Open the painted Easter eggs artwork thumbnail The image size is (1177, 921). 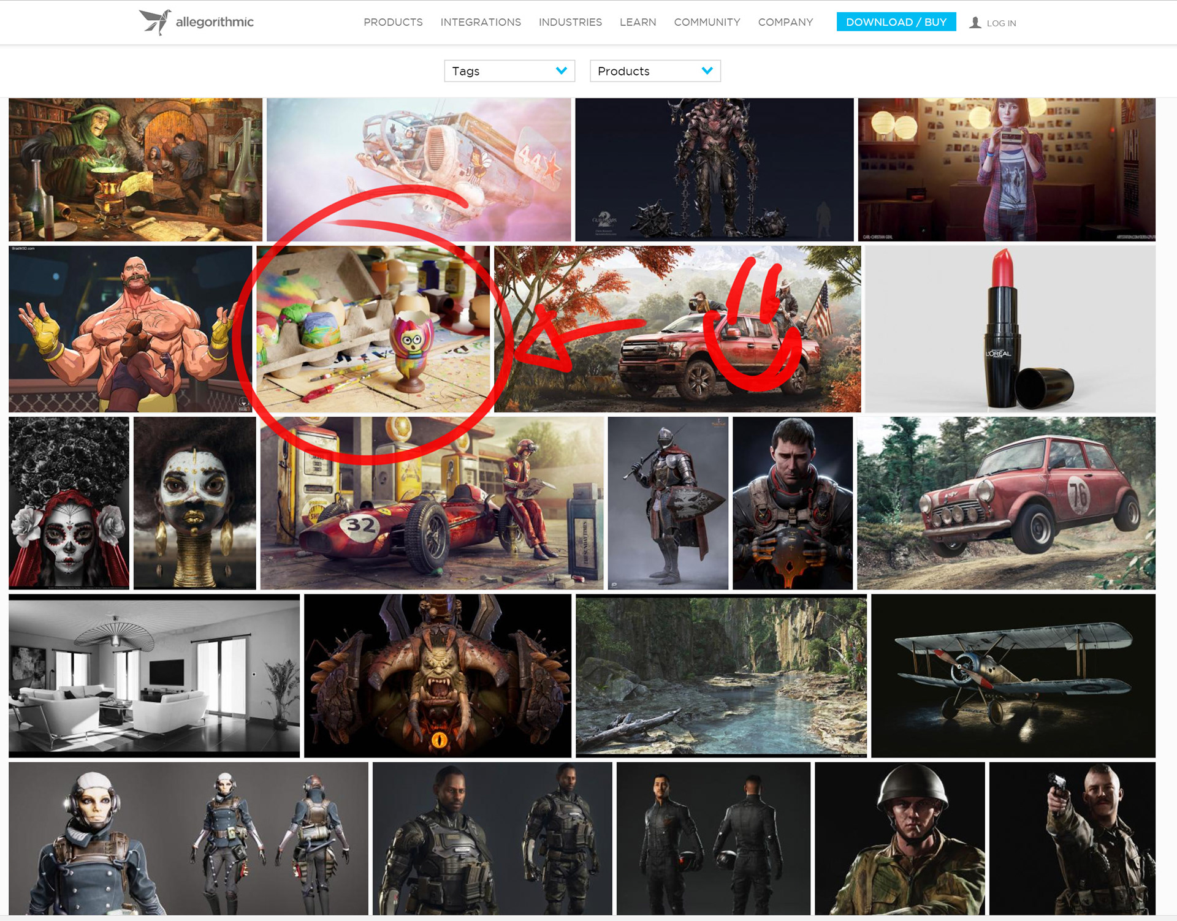point(373,329)
